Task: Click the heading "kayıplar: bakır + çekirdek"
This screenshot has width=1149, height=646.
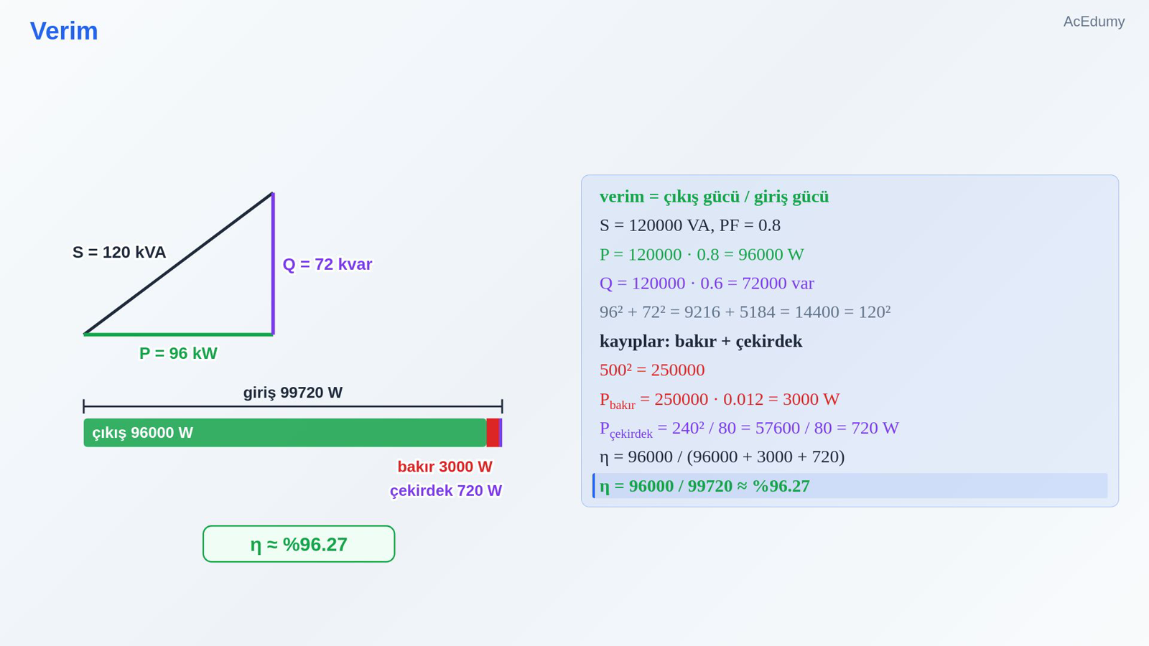Action: pos(701,341)
